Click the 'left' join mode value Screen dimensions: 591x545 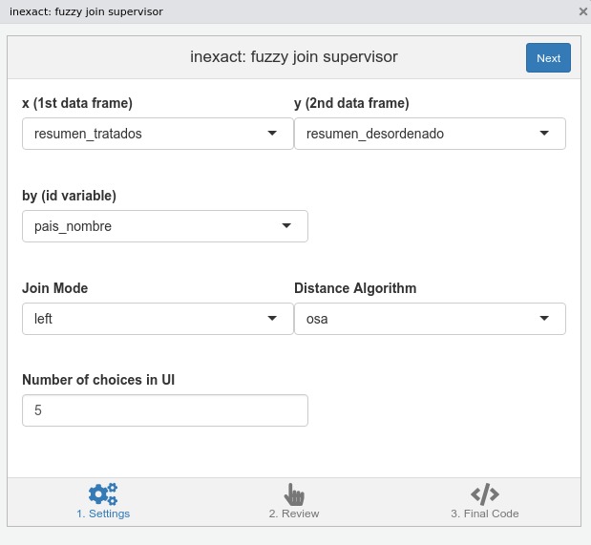pos(44,319)
